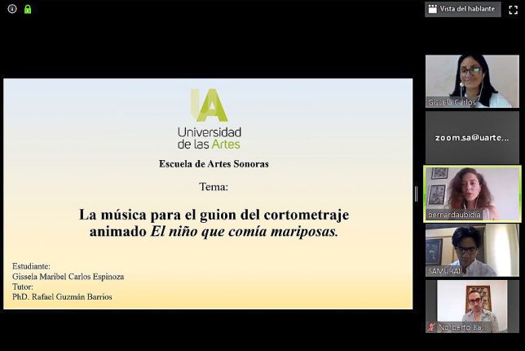Click the divider handle beside the video panel
This screenshot has width=525, height=351.
(416, 193)
